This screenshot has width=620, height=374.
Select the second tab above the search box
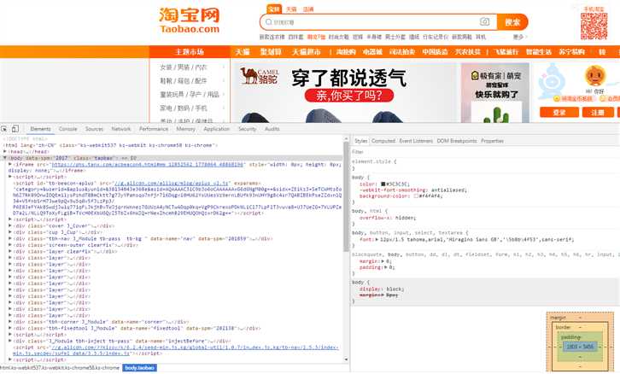pyautogui.click(x=291, y=9)
